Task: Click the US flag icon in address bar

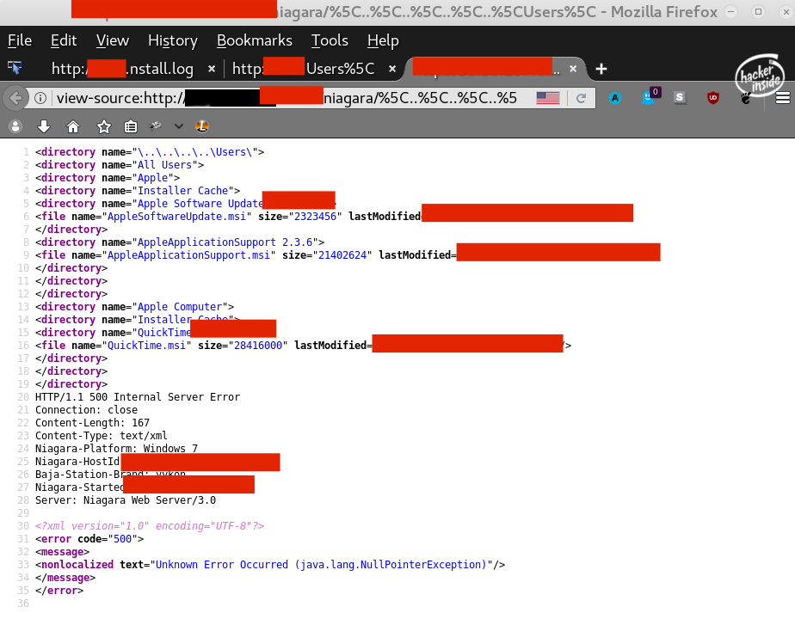Action: click(548, 98)
